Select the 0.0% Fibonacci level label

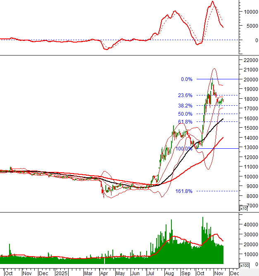tap(187, 79)
